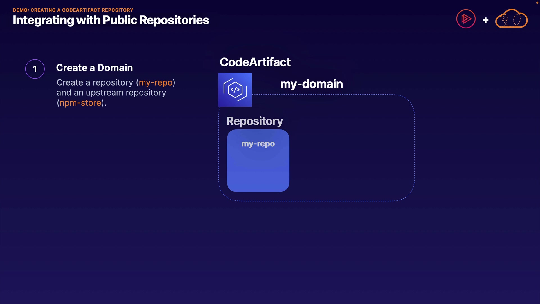Click the 'Create a repository' description text
Image resolution: width=540 pixels, height=304 pixels.
coord(95,82)
